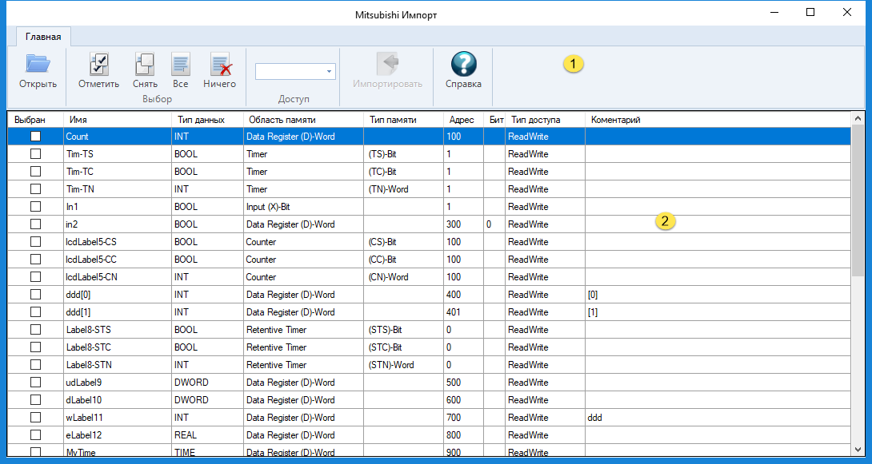Sort by the Выбран column header
The width and height of the screenshot is (872, 464).
(x=35, y=120)
